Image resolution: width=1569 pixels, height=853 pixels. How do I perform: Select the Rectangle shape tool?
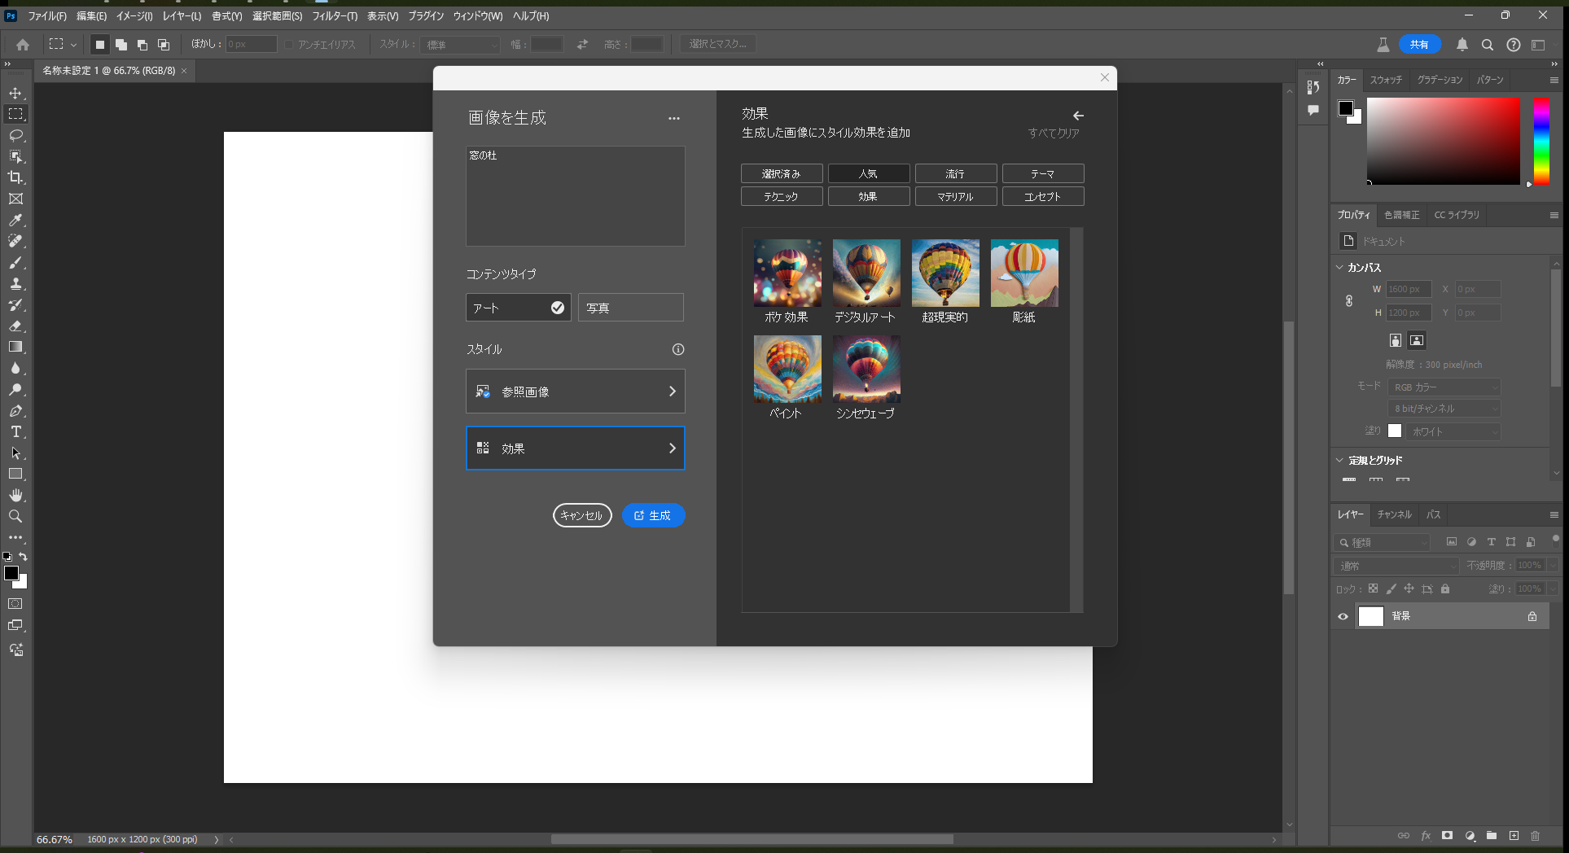click(x=15, y=474)
